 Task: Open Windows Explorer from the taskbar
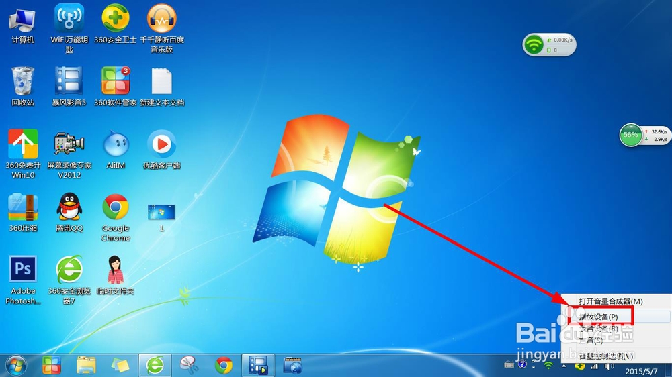[86, 366]
